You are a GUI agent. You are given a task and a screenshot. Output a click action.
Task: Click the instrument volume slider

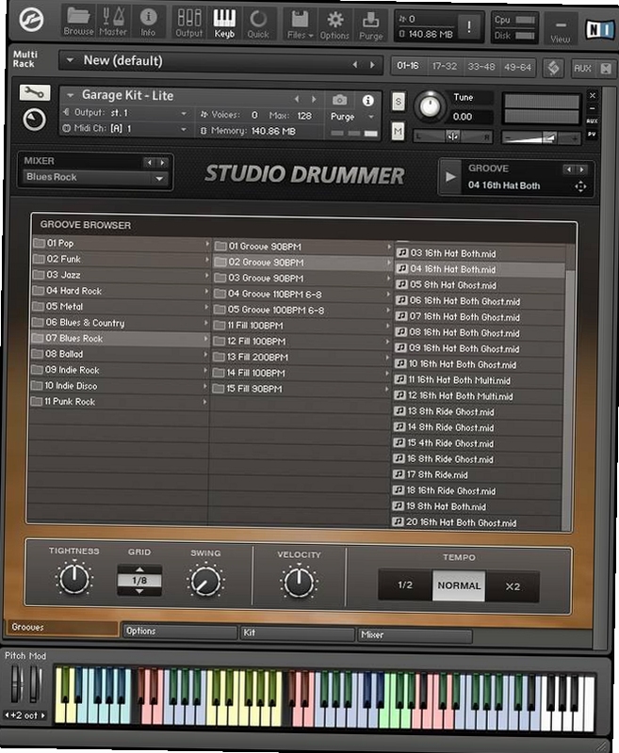[541, 138]
